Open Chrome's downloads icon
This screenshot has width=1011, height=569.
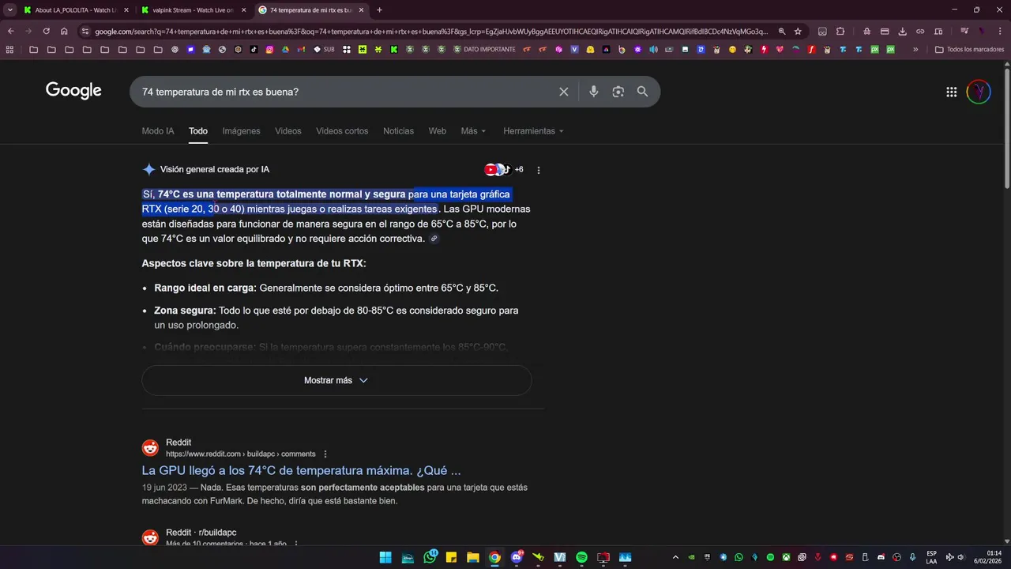(x=902, y=32)
